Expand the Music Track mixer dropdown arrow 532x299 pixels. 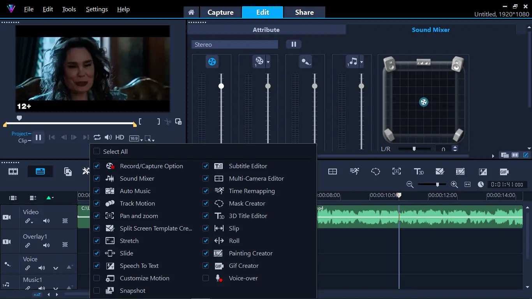[361, 62]
